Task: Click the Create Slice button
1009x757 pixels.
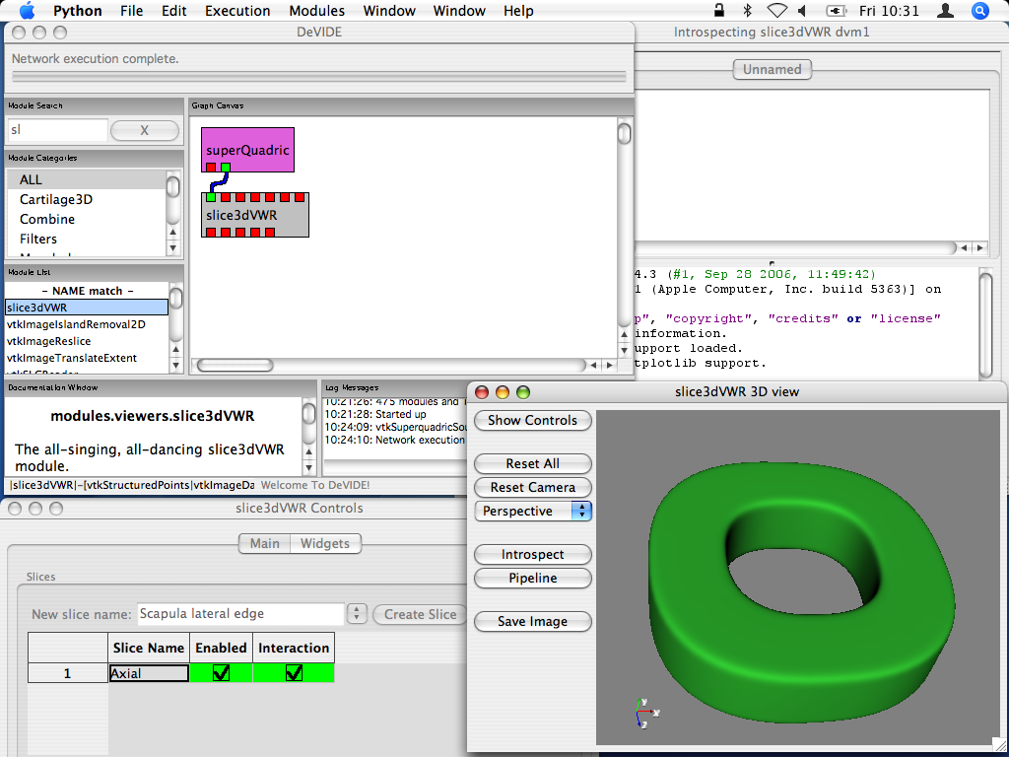Action: pos(420,614)
